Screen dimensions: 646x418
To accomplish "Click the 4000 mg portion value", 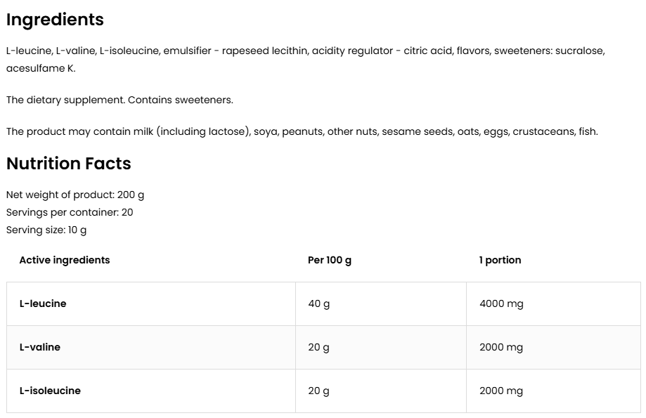I will [501, 303].
